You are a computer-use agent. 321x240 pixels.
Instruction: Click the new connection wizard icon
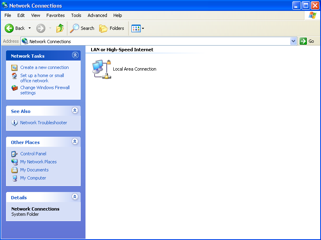(15, 68)
